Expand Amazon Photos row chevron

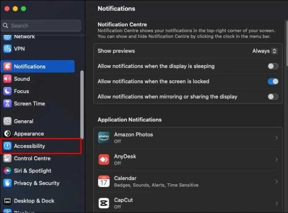[x=276, y=138]
